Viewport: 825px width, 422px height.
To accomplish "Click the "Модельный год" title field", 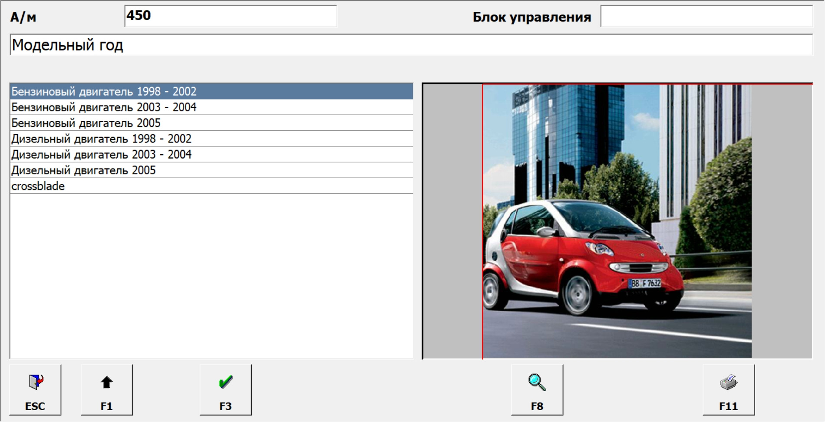I will click(x=411, y=45).
